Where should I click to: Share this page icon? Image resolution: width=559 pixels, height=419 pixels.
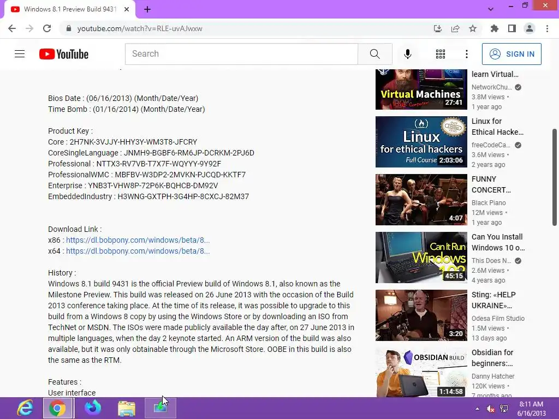tap(455, 28)
